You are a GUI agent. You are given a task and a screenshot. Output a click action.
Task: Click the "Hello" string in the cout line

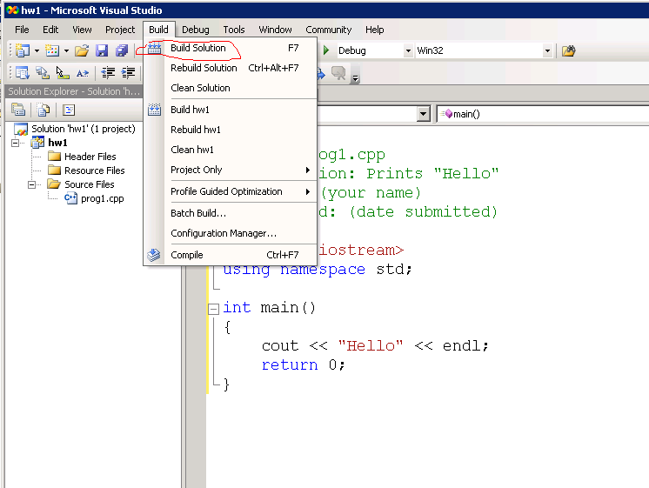pyautogui.click(x=371, y=345)
